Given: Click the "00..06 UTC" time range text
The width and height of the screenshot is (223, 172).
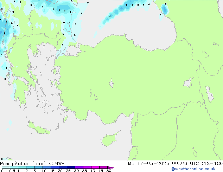Looking at the screenshot, I should click(x=185, y=164).
